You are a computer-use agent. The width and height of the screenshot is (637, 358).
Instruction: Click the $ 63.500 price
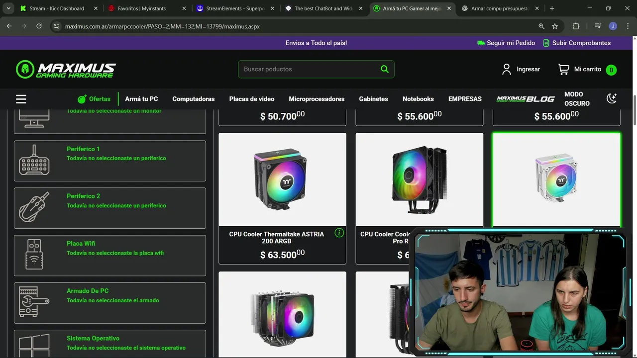click(x=282, y=255)
